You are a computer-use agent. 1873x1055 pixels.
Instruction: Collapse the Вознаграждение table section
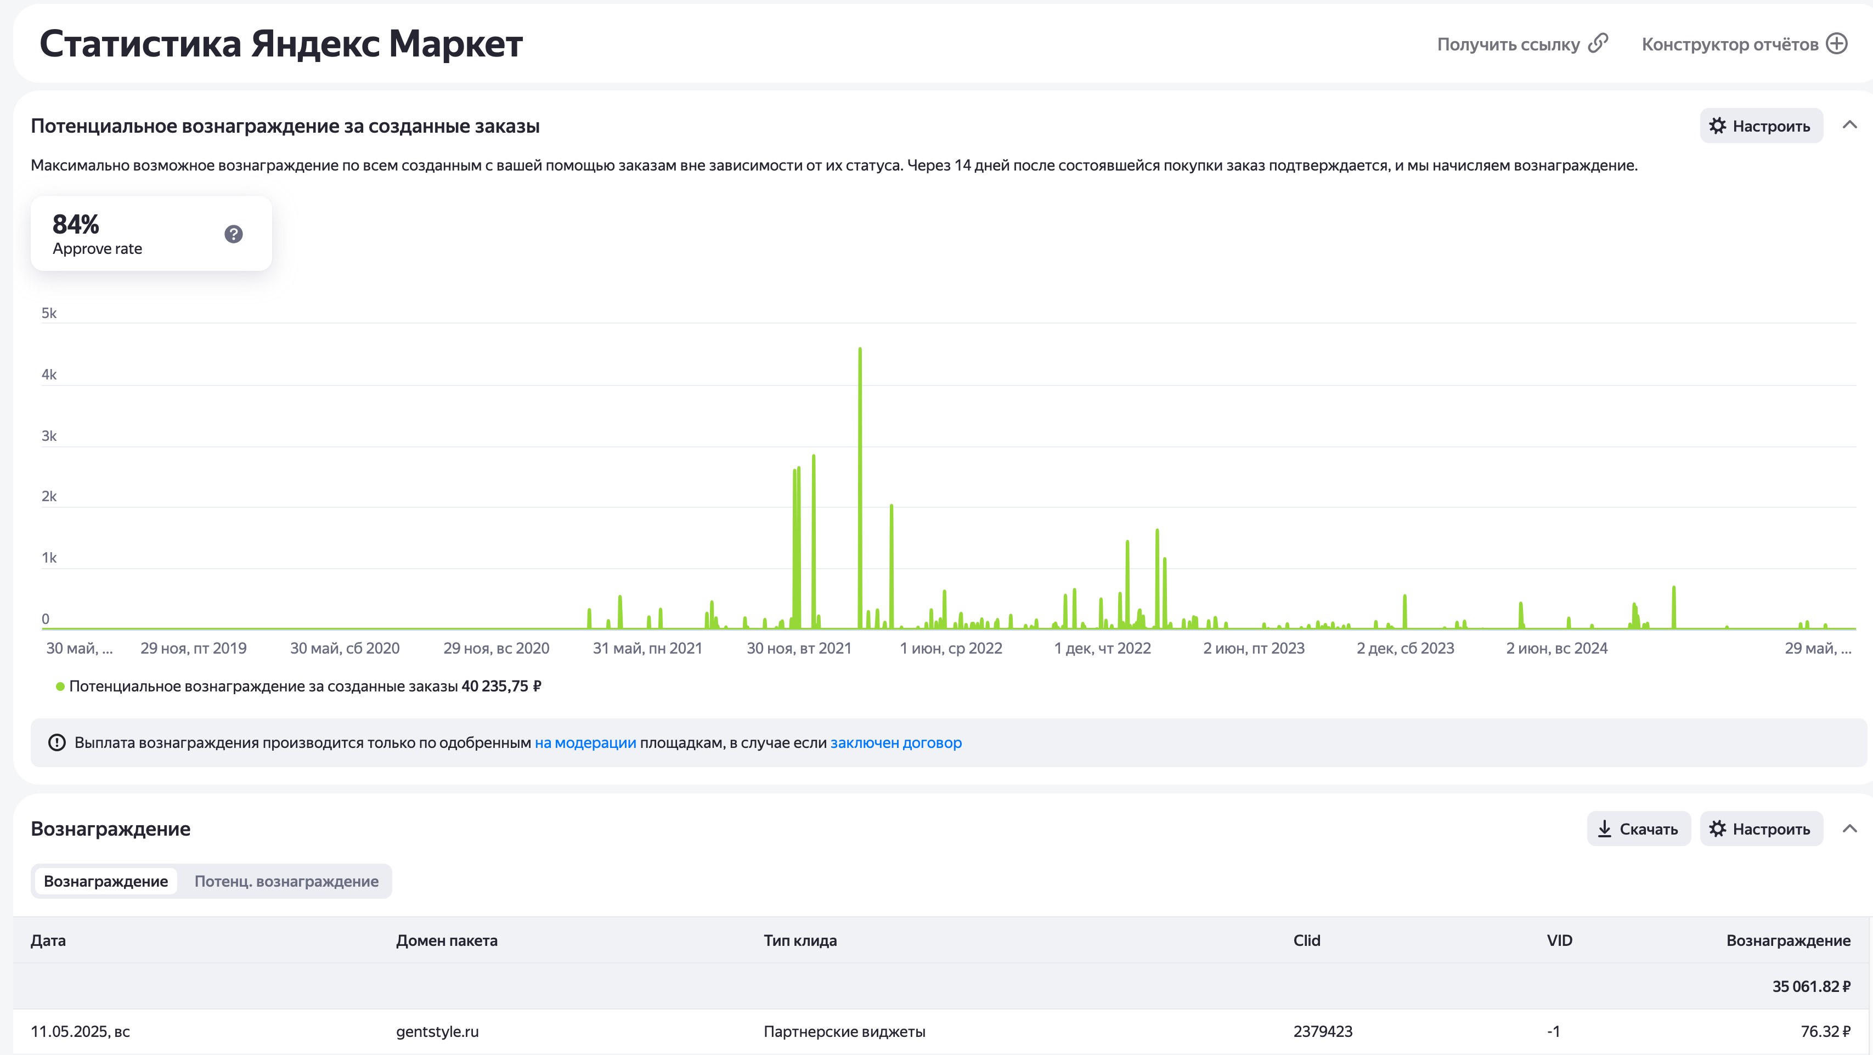pyautogui.click(x=1850, y=829)
